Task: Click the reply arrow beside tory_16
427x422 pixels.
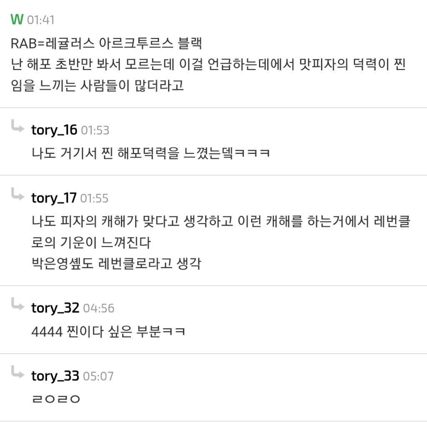Action: click(18, 126)
